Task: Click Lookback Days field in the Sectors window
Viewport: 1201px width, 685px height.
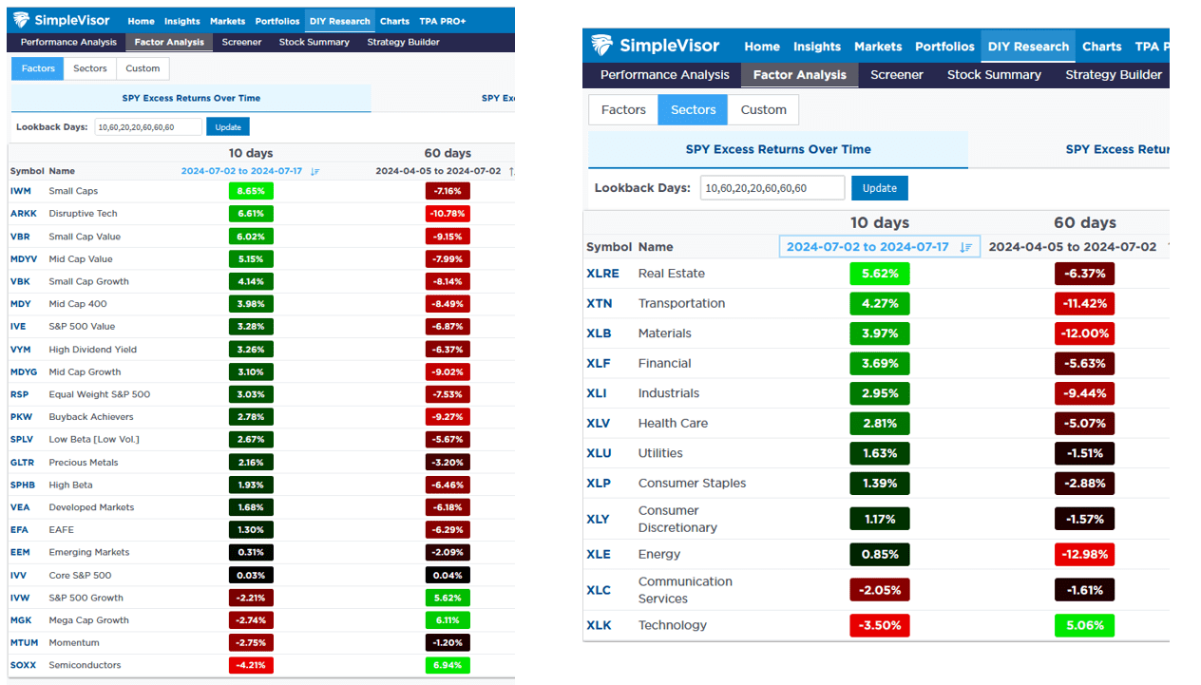Action: click(x=772, y=188)
